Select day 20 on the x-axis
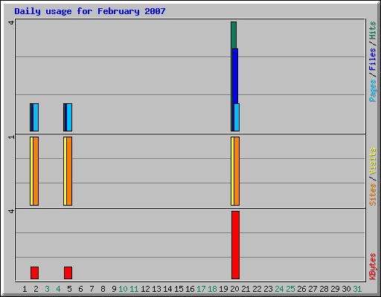Image resolution: width=381 pixels, height=297 pixels. [234, 289]
